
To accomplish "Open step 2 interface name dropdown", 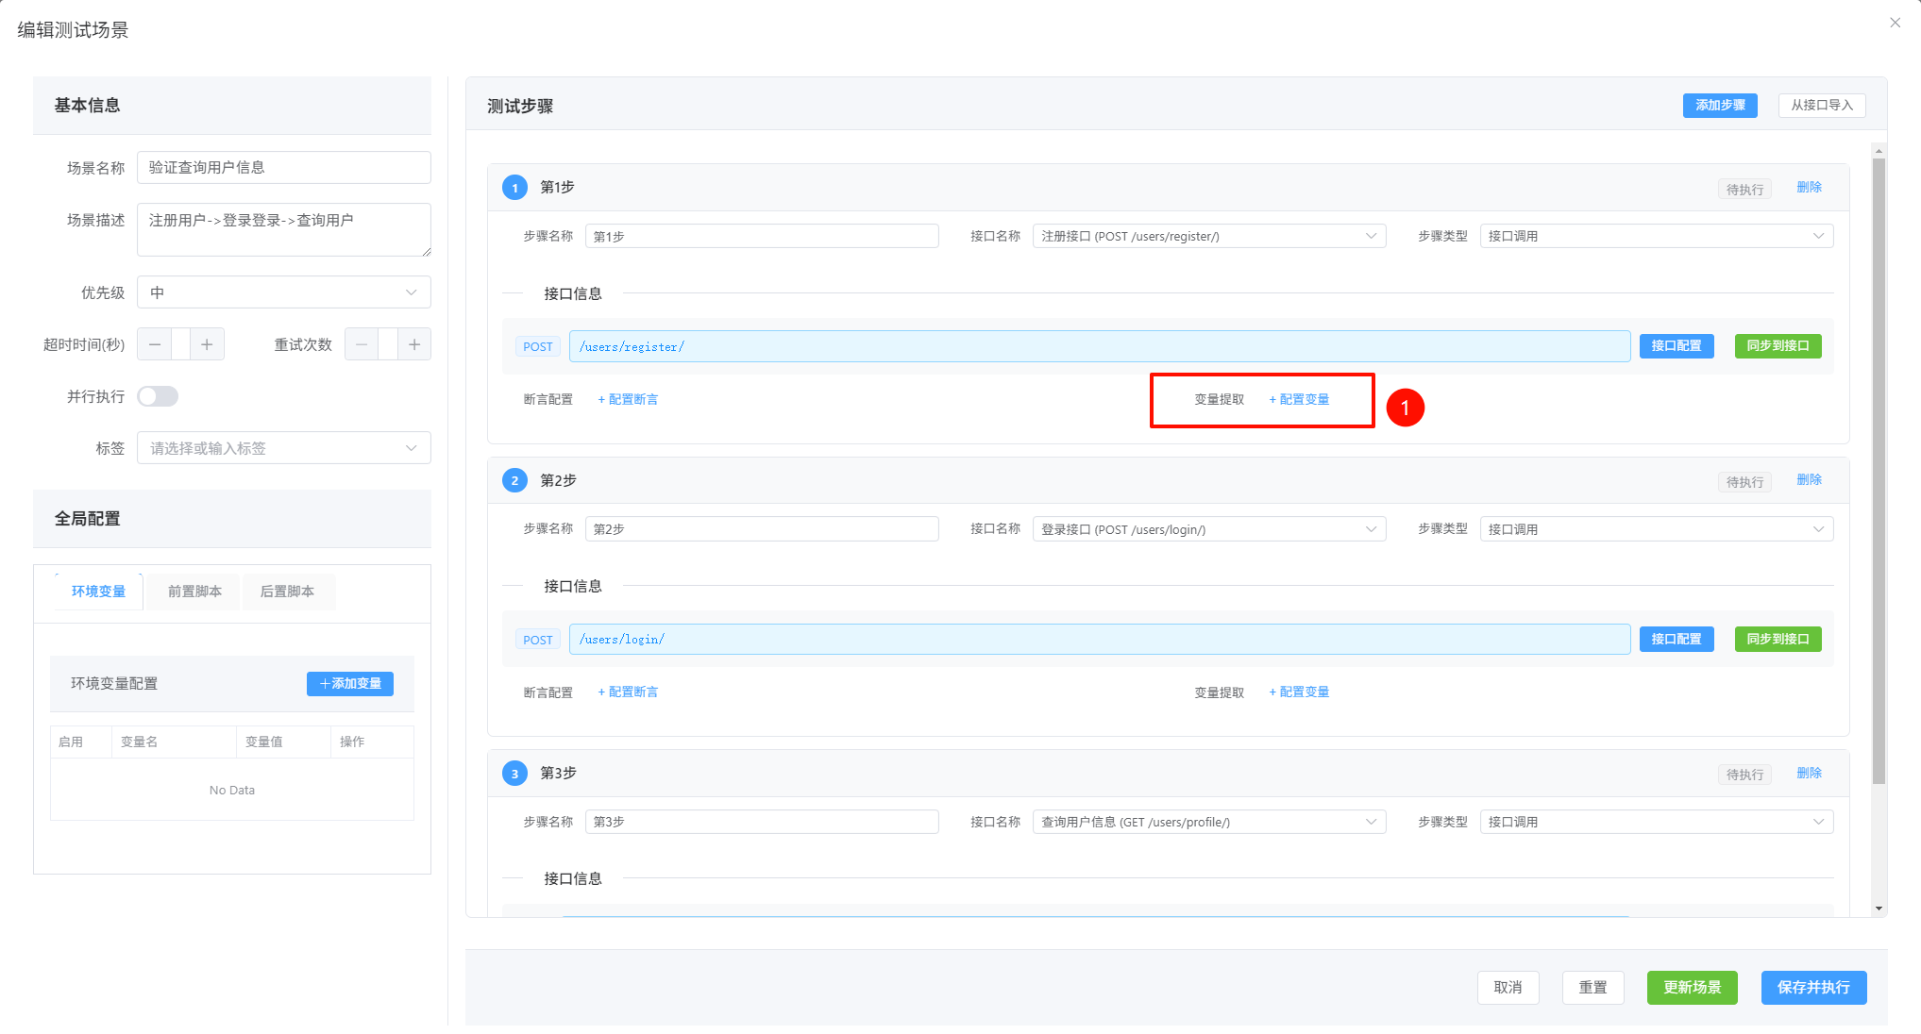I will [x=1208, y=529].
